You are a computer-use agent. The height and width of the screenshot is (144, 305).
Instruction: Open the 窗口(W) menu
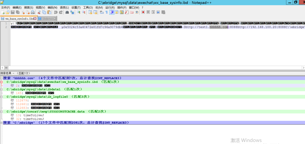point(134,8)
